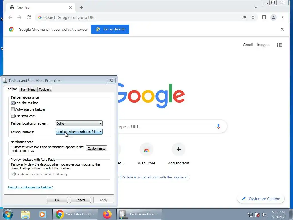Open a new Chrome tab with plus icon
This screenshot has width=293, height=220.
[81, 7]
